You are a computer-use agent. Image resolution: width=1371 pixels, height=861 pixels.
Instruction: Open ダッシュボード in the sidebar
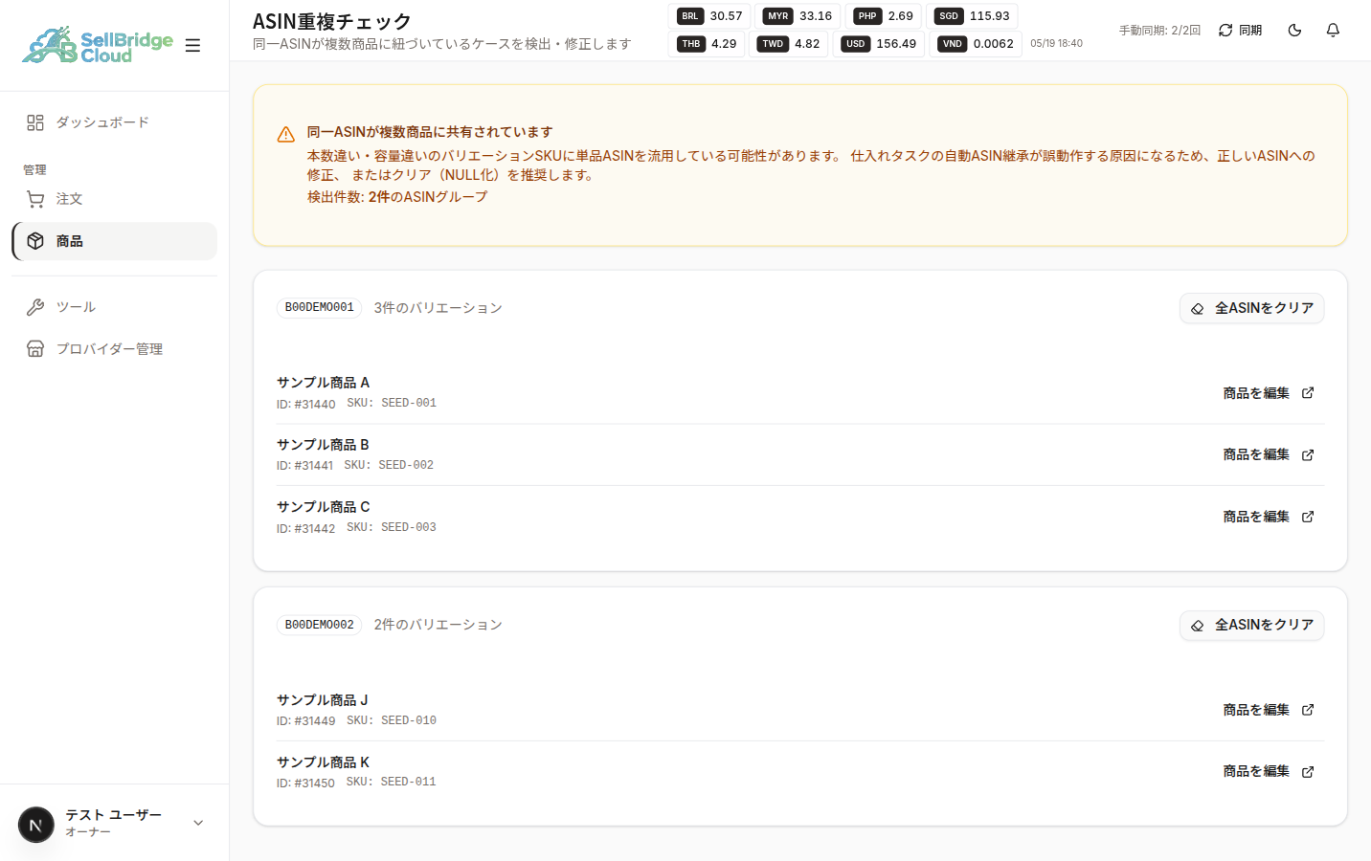(114, 122)
